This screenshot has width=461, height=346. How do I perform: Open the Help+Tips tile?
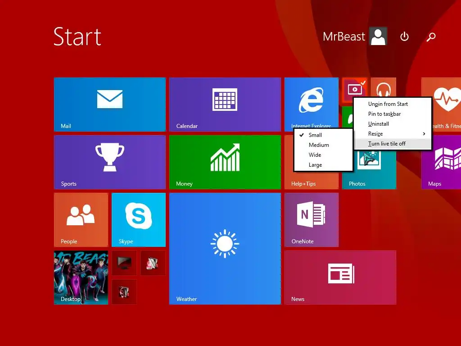pos(312,180)
